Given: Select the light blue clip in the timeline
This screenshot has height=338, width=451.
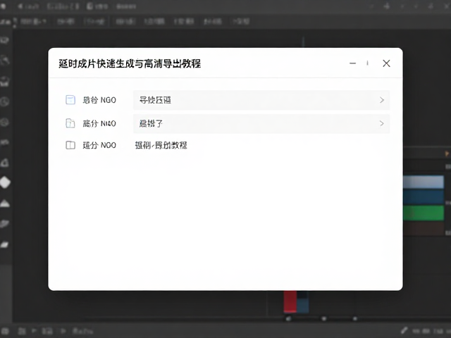Looking at the screenshot, I should (x=423, y=182).
